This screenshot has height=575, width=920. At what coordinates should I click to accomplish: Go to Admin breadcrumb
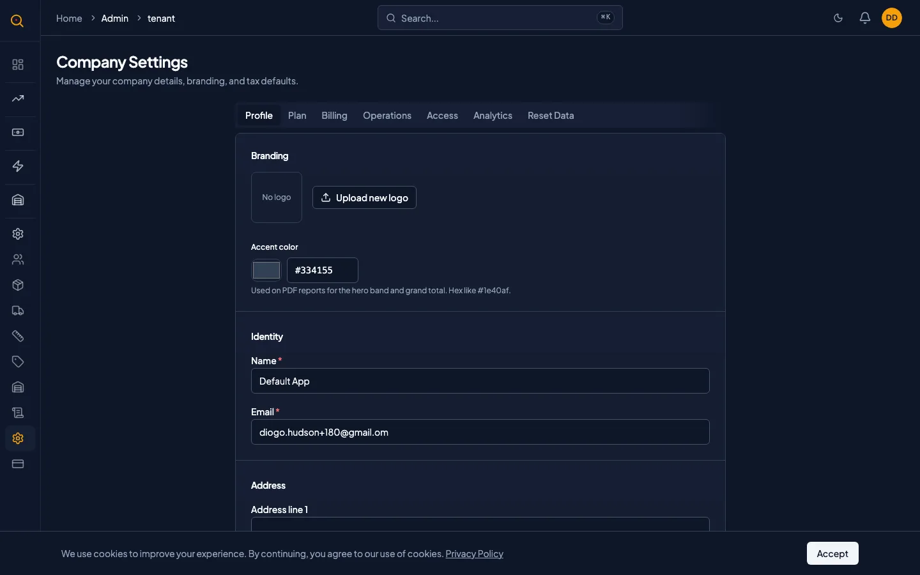(x=114, y=18)
